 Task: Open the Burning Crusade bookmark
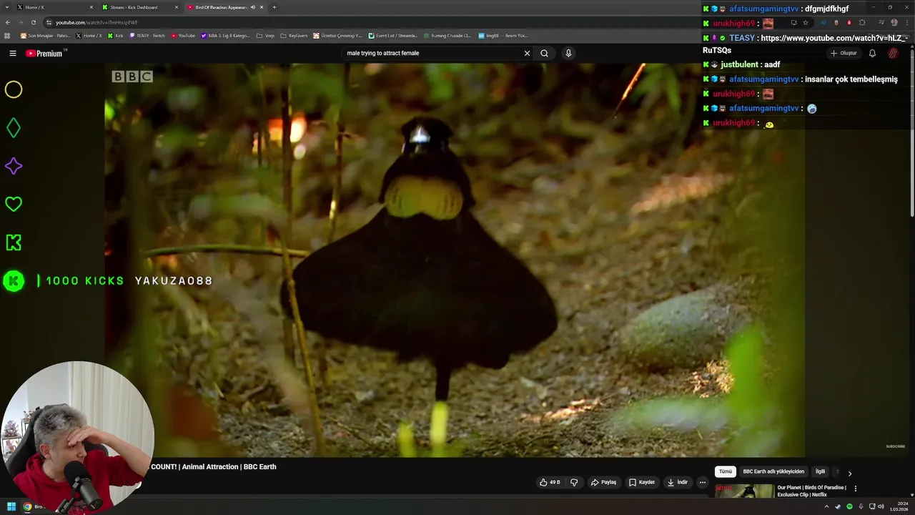pyautogui.click(x=447, y=35)
